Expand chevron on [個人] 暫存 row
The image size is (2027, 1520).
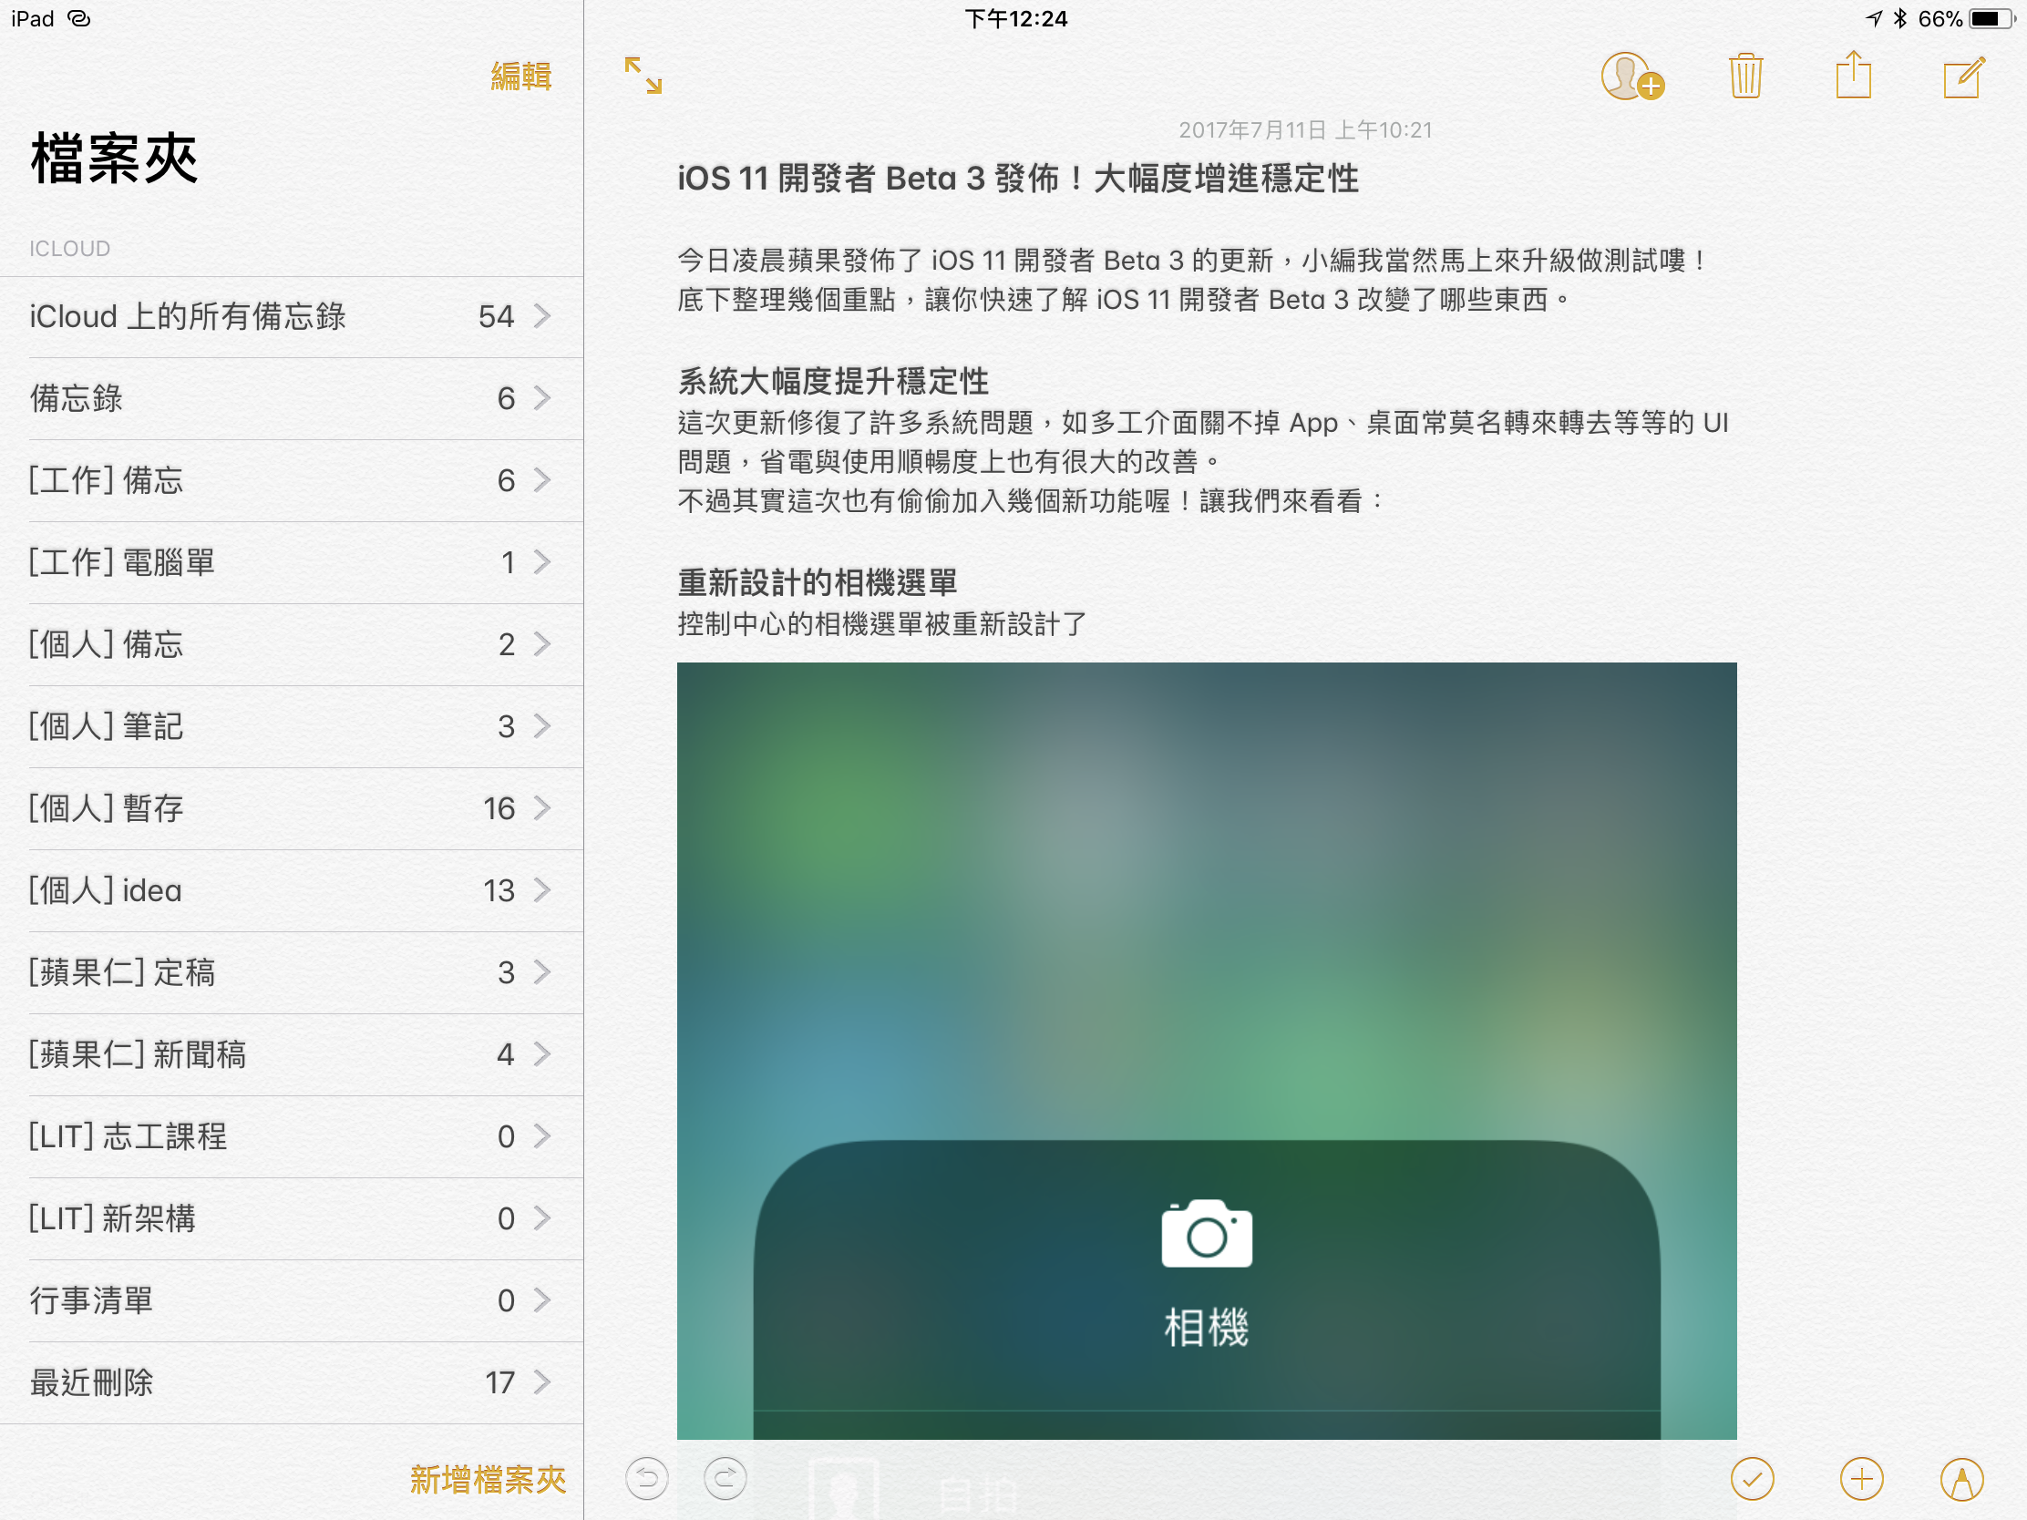point(542,808)
